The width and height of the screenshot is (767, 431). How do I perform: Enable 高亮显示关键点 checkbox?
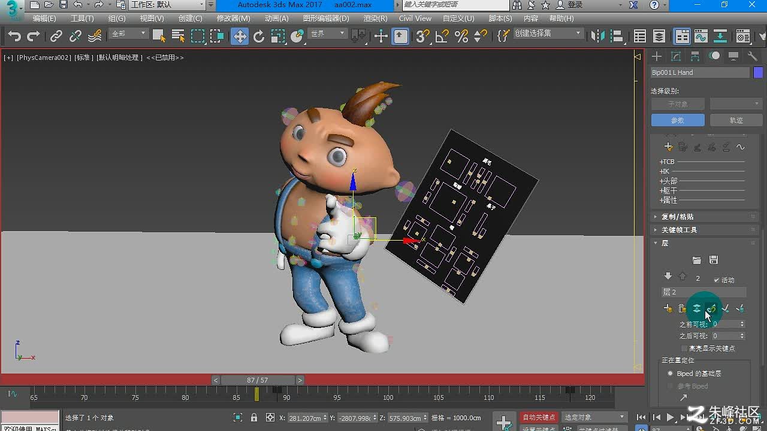pyautogui.click(x=684, y=348)
